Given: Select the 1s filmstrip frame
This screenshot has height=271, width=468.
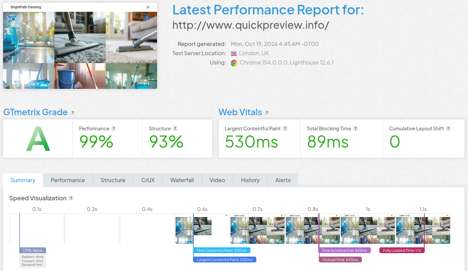Looking at the screenshot, I should click(368, 229).
